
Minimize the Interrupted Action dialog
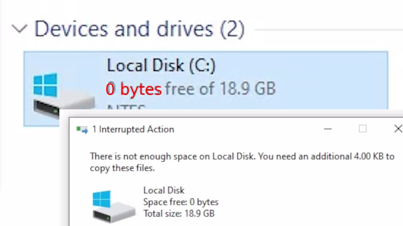click(x=328, y=129)
